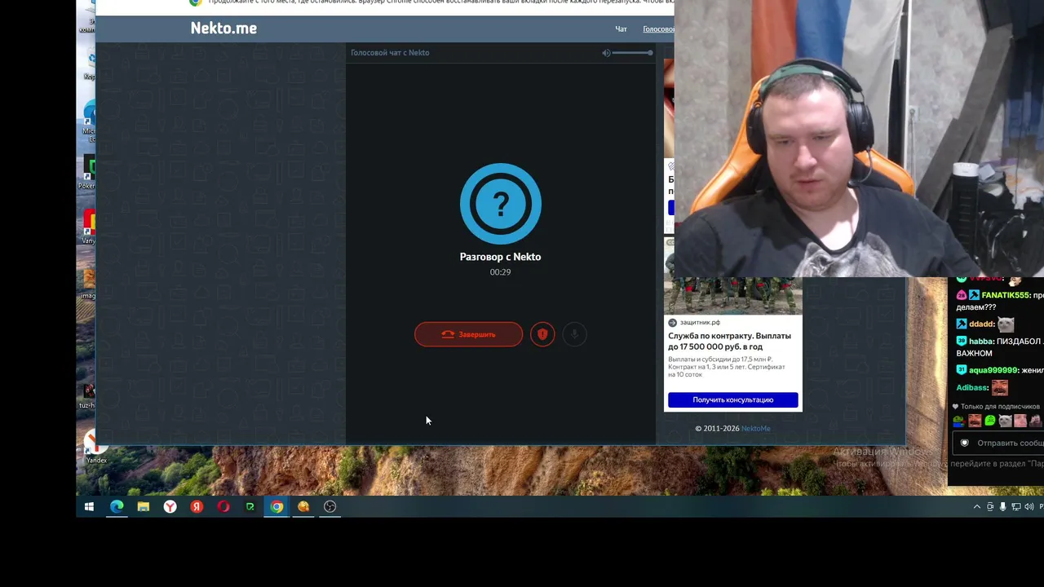Click the emote in Adibass's message
Viewport: 1044px width, 587px height.
(1000, 388)
